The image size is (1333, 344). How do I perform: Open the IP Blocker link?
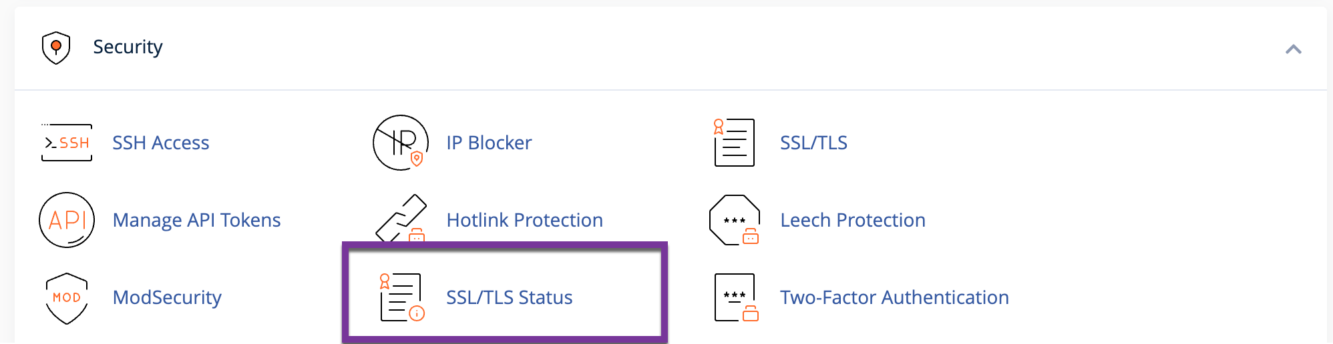click(x=489, y=143)
